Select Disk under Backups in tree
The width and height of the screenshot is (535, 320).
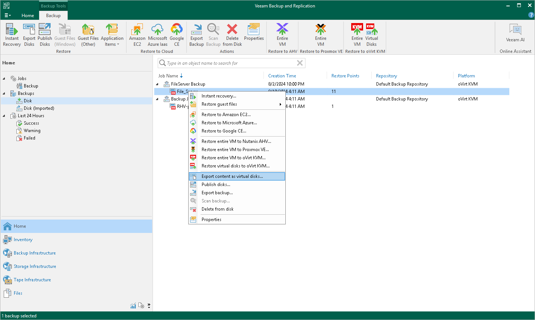point(28,101)
